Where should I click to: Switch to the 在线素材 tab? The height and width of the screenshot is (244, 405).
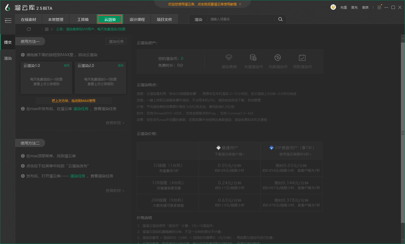[29, 20]
